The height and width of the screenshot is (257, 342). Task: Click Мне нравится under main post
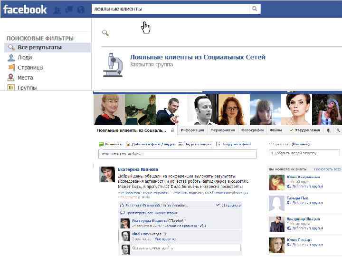coord(129,193)
